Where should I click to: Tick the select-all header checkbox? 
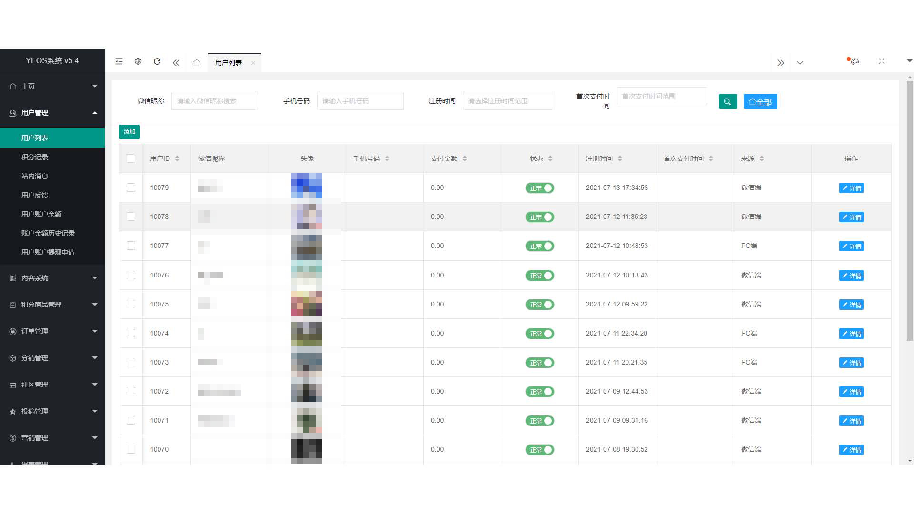pyautogui.click(x=131, y=158)
